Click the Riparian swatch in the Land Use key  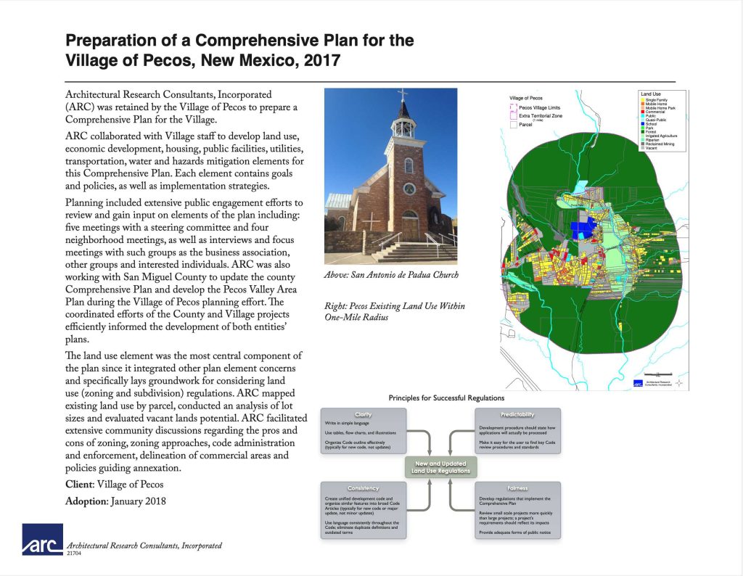[643, 139]
